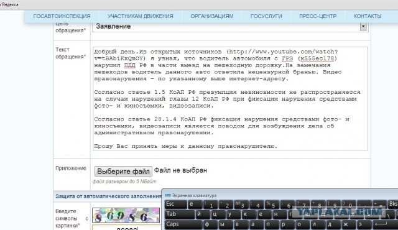The height and width of the screenshot is (230, 398).
Task: Open the УЧАСТНИКАМ ДВИЖЕНИЯ menu
Action: [x=140, y=16]
